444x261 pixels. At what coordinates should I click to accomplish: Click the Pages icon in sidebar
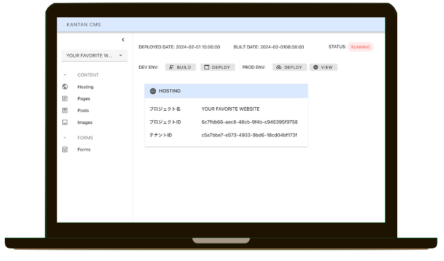point(65,99)
